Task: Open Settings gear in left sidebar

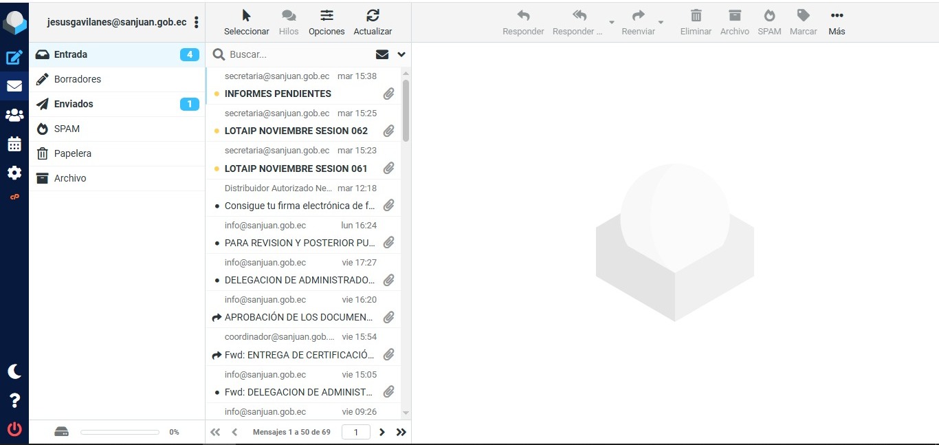Action: tap(14, 173)
